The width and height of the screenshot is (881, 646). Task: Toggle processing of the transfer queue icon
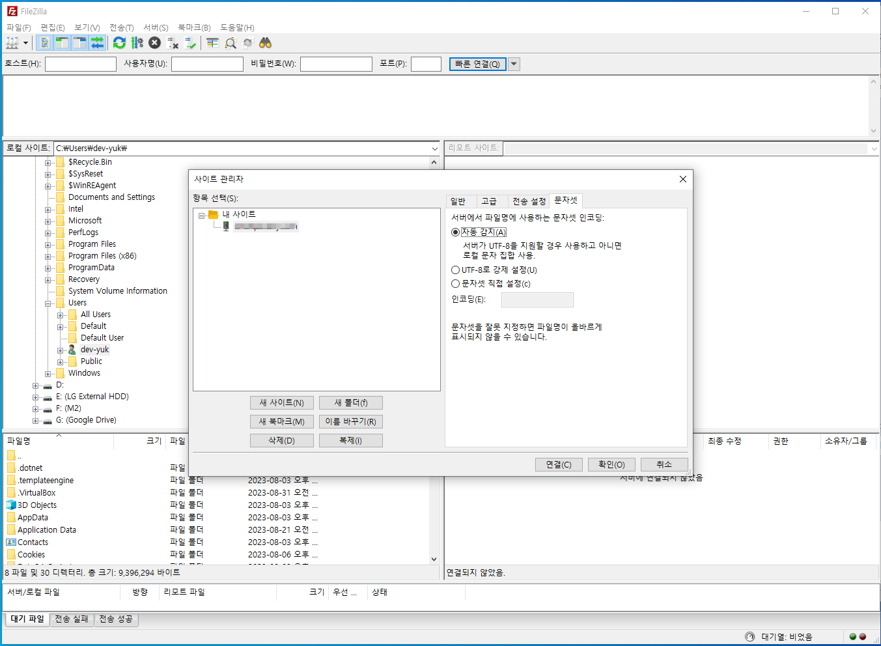click(137, 43)
